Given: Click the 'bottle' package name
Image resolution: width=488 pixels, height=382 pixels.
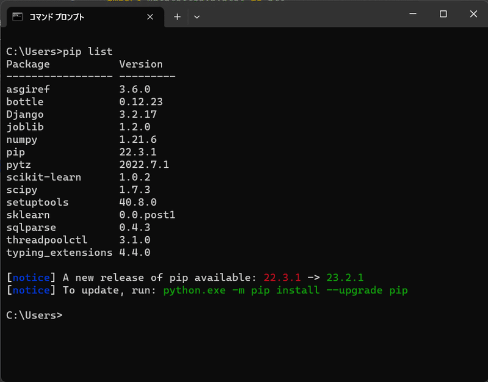Looking at the screenshot, I should point(25,102).
